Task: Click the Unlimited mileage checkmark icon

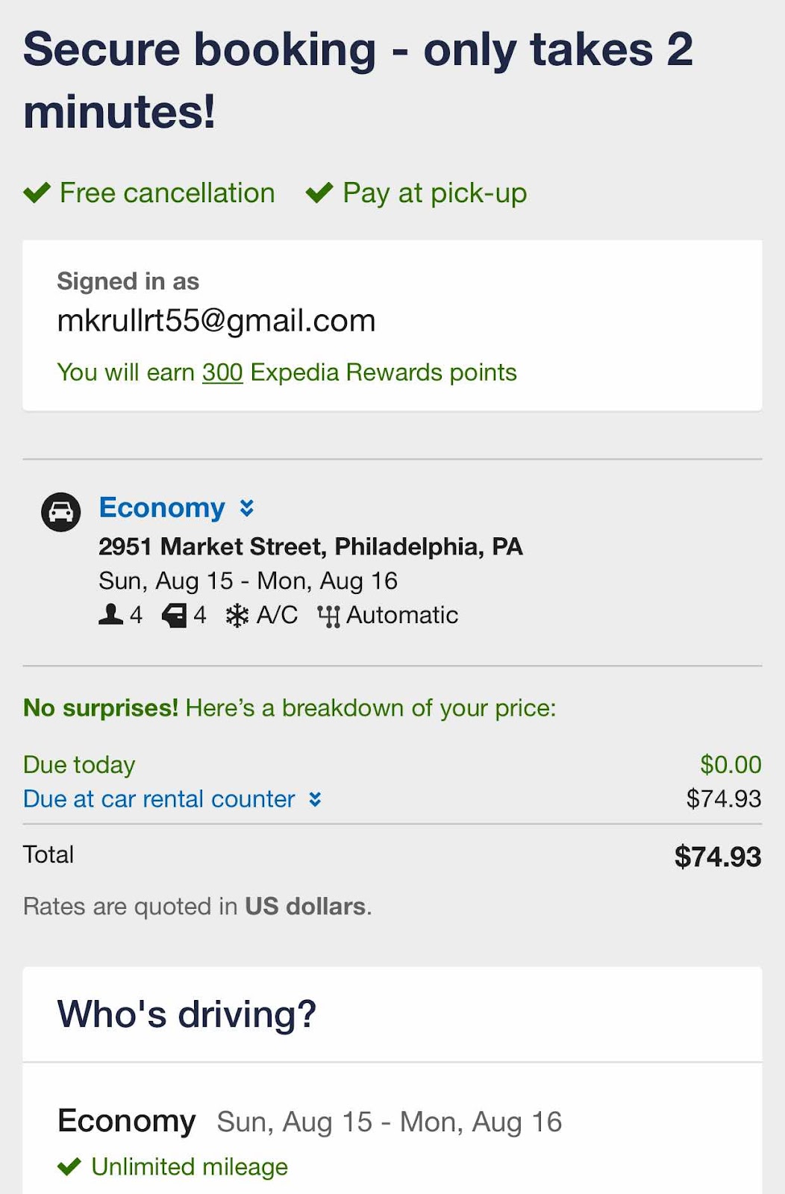Action: (x=69, y=1166)
